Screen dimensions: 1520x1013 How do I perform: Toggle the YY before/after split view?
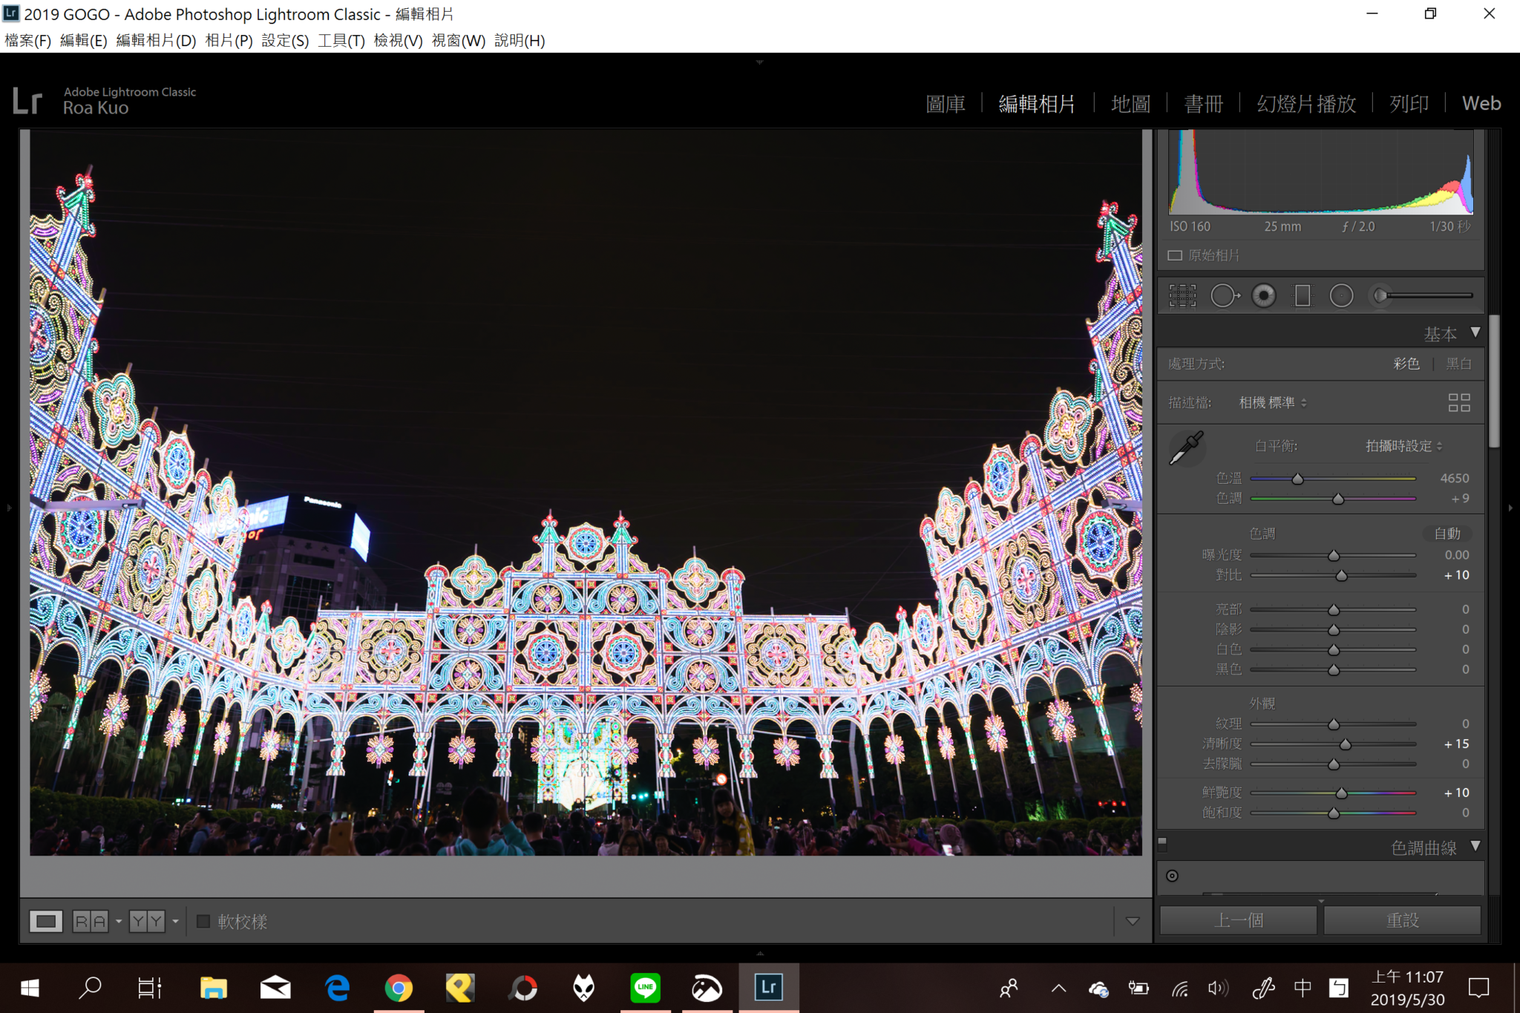tap(147, 922)
